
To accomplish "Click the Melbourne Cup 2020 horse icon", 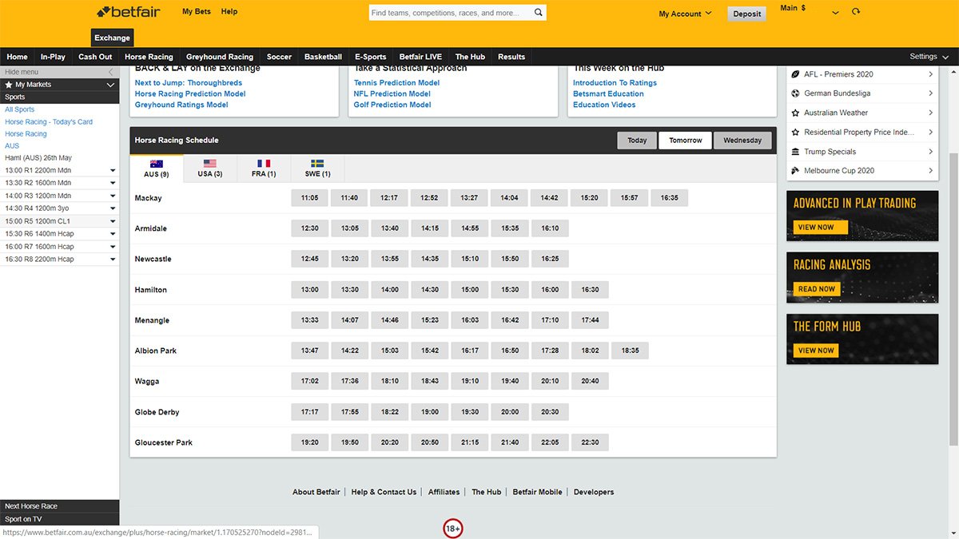I will click(x=794, y=170).
